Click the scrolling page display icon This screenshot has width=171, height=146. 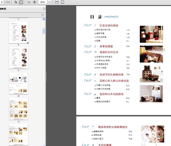(57, 2)
